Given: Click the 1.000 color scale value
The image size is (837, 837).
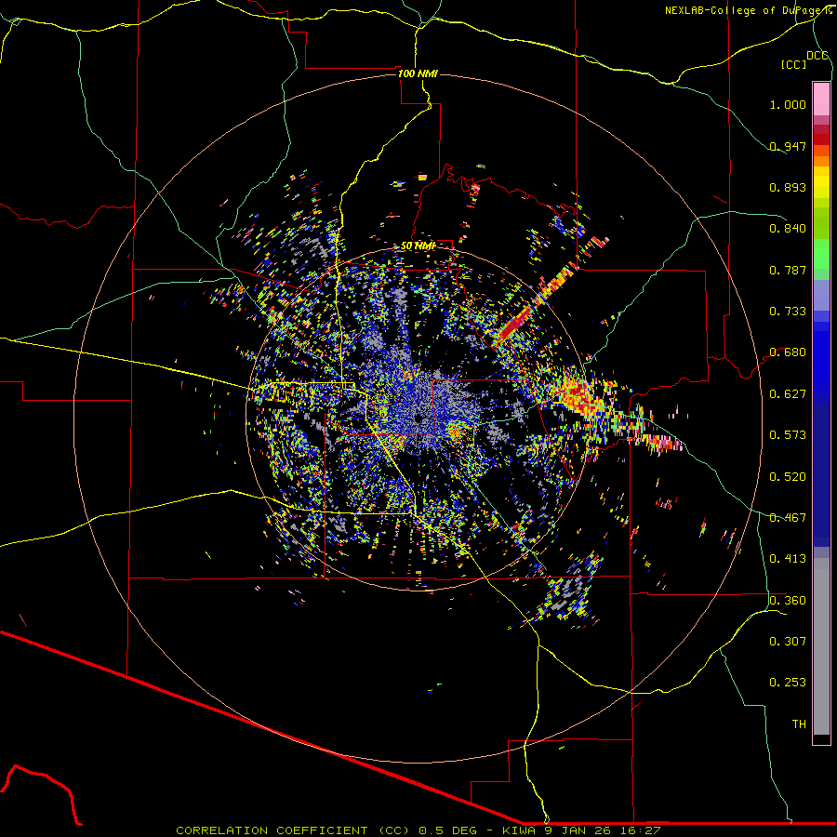Looking at the screenshot, I should coord(788,104).
